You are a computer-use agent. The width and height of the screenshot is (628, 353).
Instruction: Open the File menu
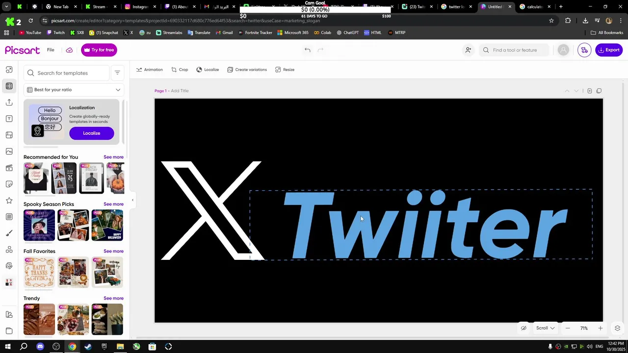[x=51, y=50]
